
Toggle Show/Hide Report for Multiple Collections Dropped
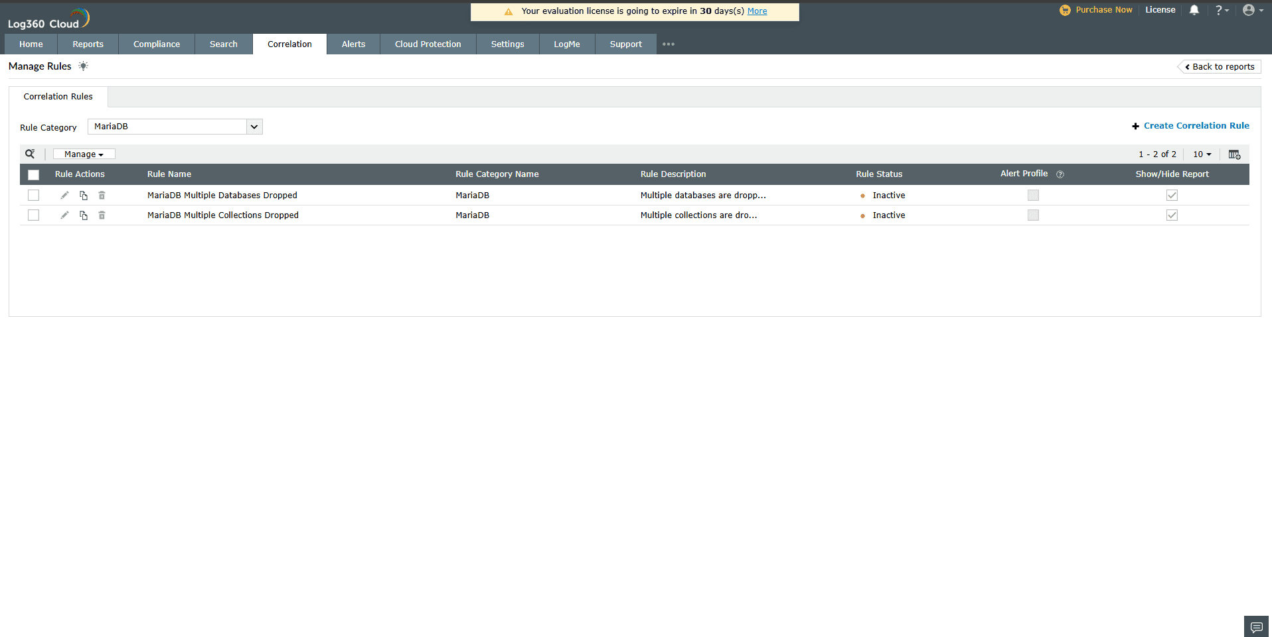pos(1172,215)
